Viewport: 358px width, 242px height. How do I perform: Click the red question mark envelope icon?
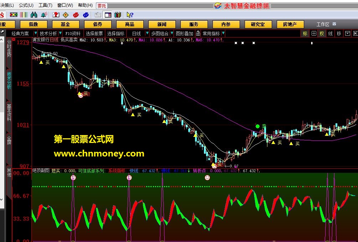[56, 15]
